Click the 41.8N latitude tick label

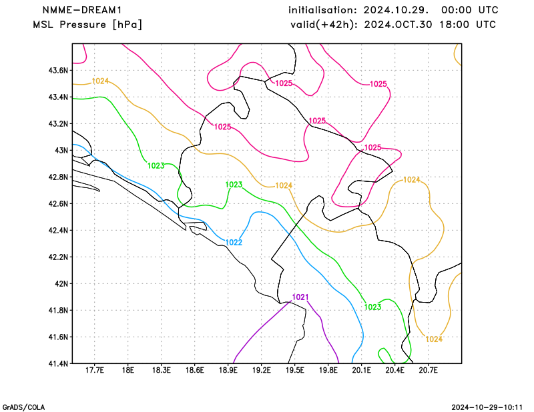point(58,310)
